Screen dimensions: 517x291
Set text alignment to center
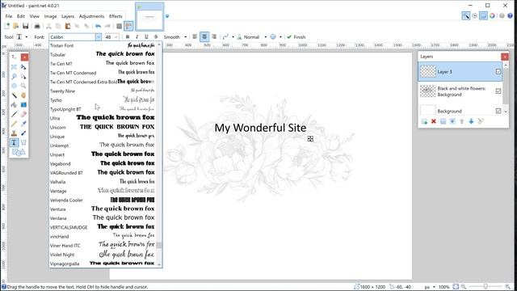click(x=204, y=37)
